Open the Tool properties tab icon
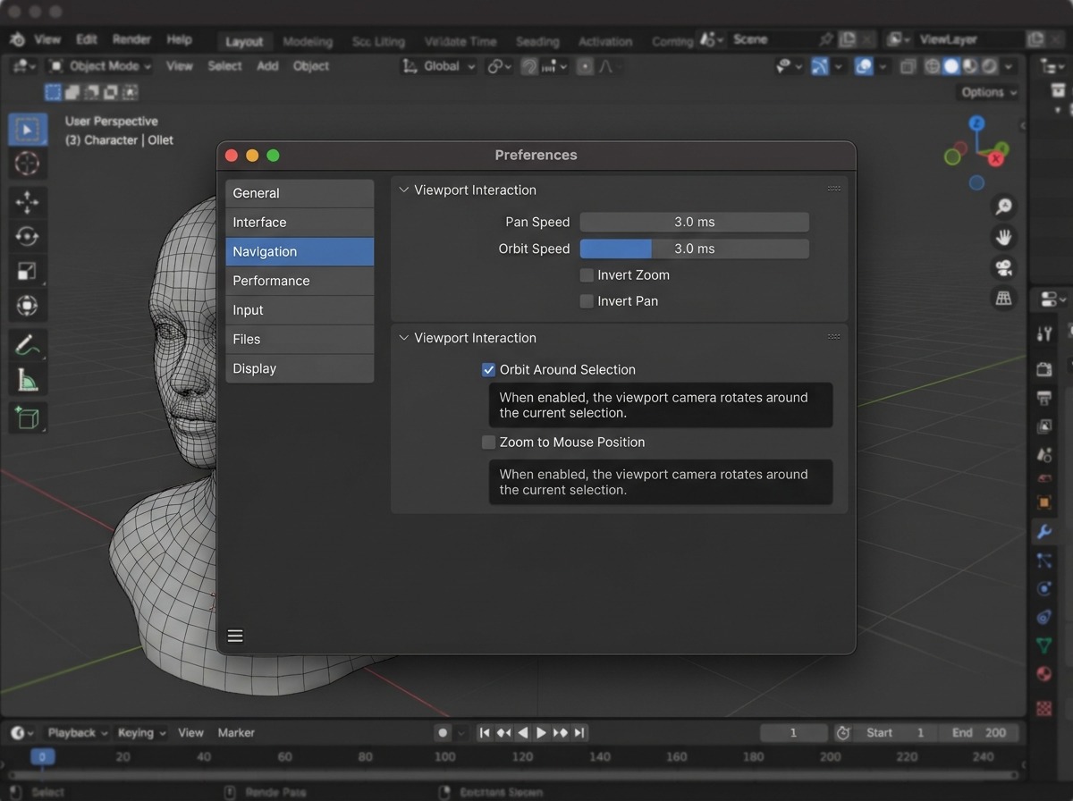The image size is (1073, 801). click(1044, 333)
